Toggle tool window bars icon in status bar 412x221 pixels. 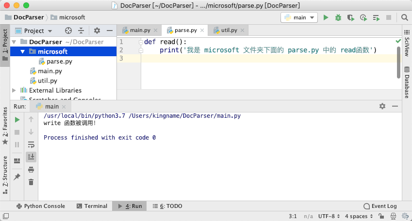(x=6, y=216)
